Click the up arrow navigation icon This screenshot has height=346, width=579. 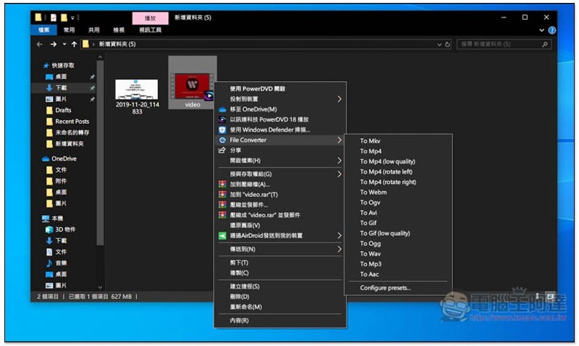coord(74,44)
